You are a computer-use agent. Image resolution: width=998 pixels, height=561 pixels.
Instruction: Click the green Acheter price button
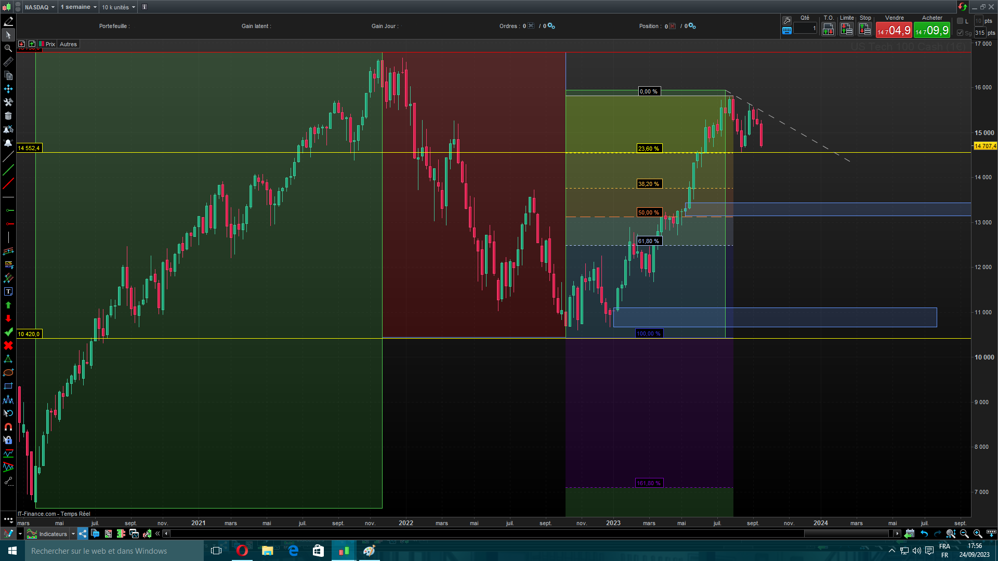932,31
